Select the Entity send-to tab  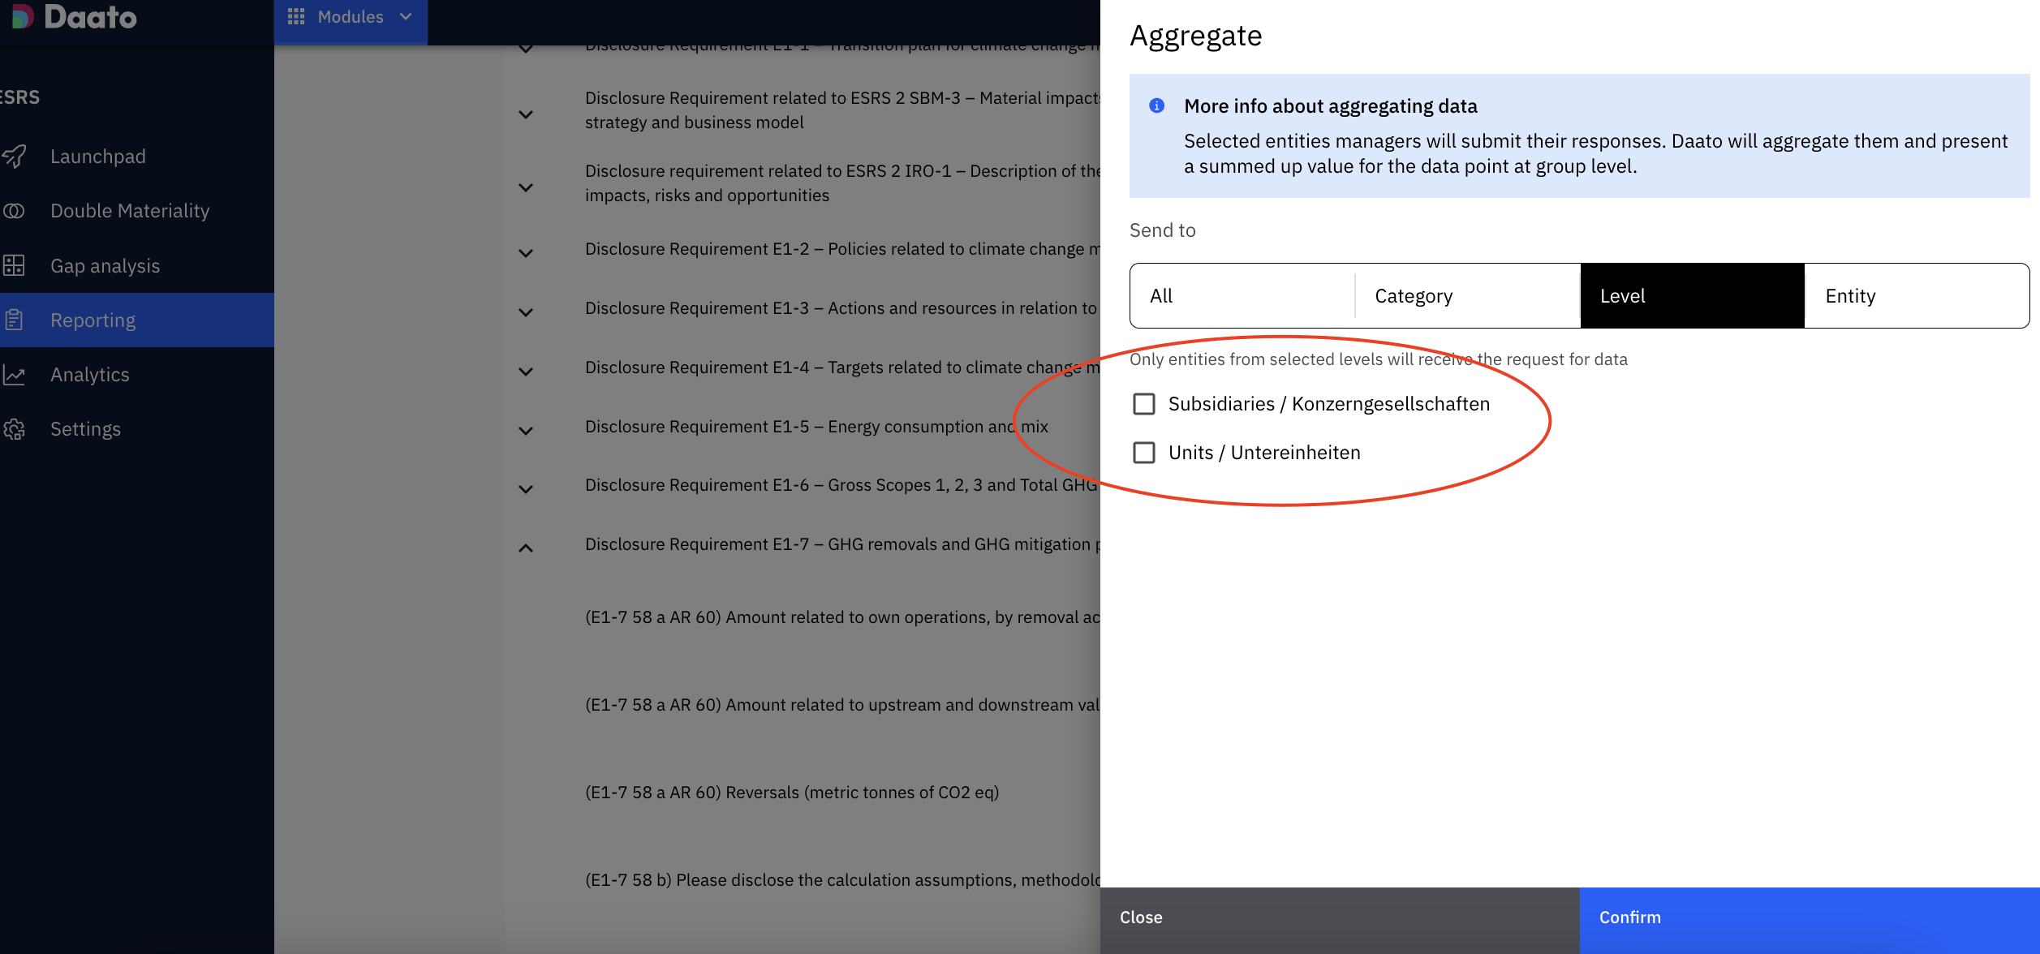[x=1917, y=296]
